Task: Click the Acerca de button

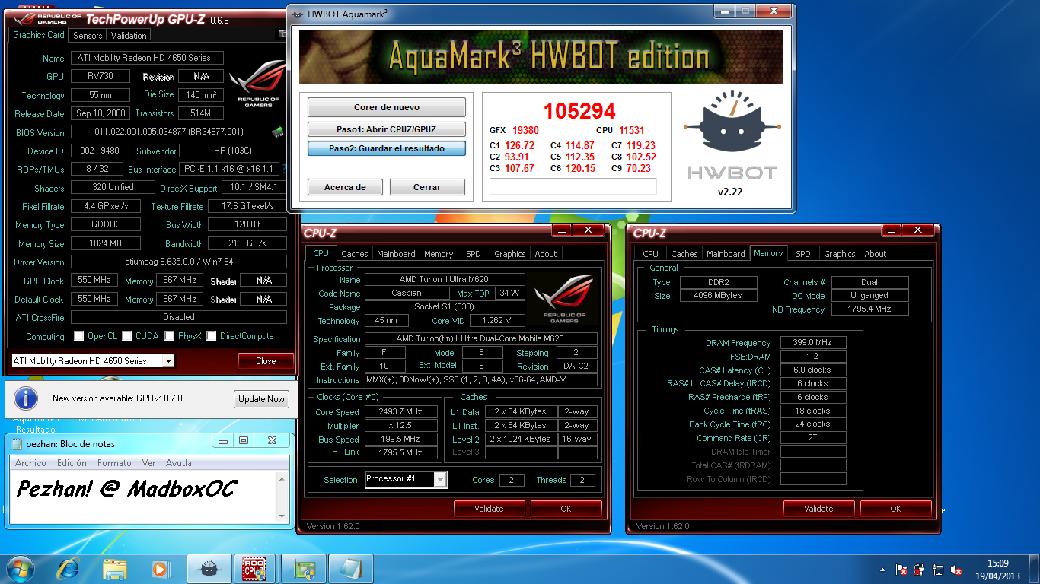Action: pos(345,187)
